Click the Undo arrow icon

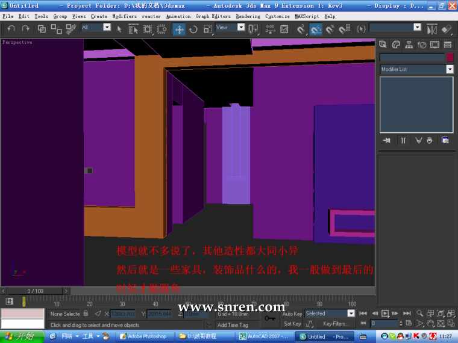tap(11, 29)
